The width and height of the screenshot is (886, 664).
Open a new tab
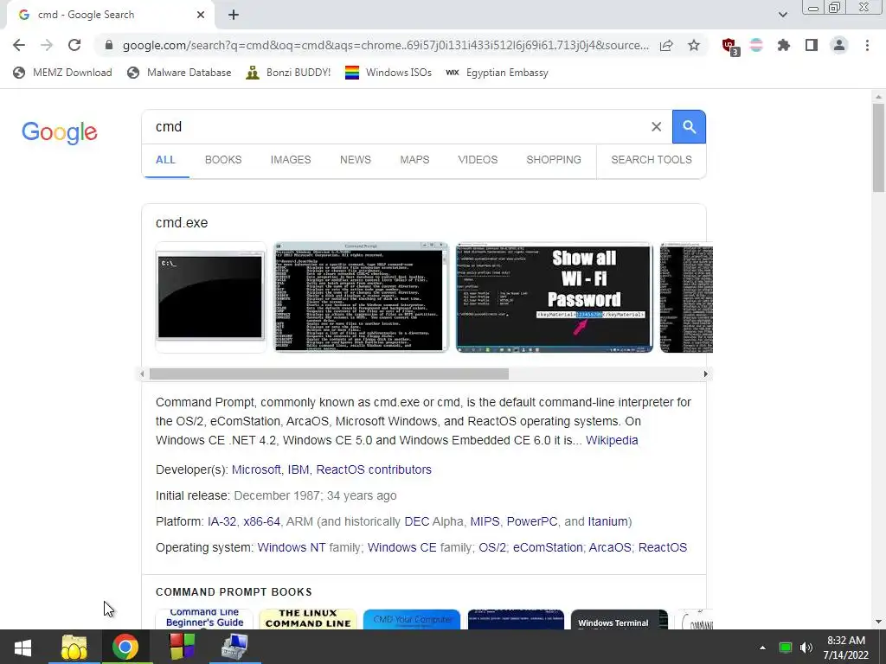pyautogui.click(x=234, y=15)
